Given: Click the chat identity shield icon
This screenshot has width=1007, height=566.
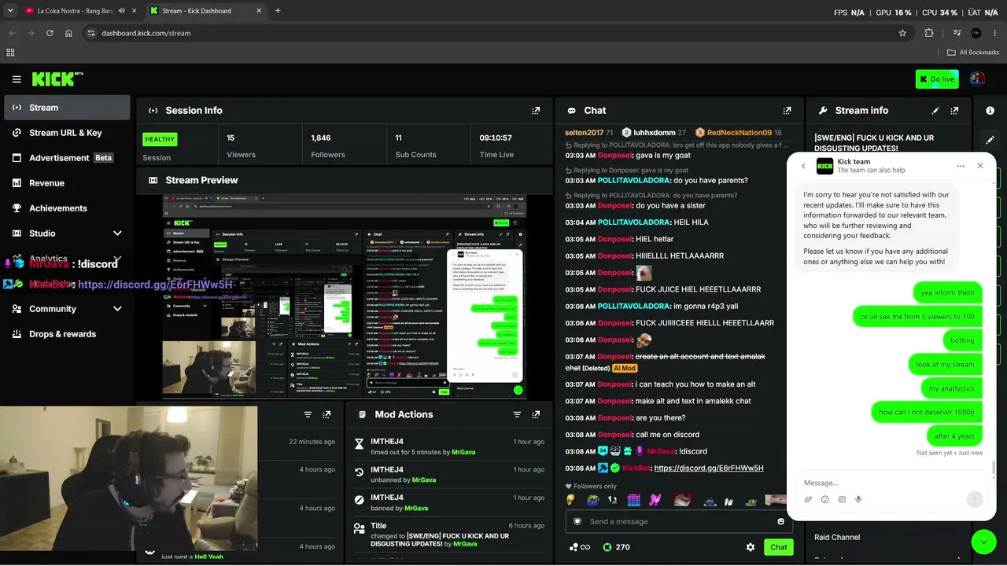Looking at the screenshot, I should click(577, 521).
